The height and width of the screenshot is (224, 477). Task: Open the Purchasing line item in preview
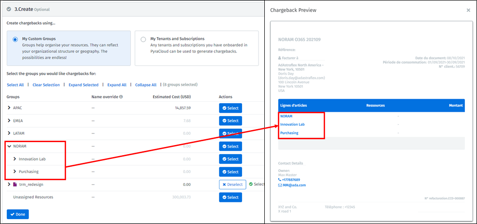289,133
